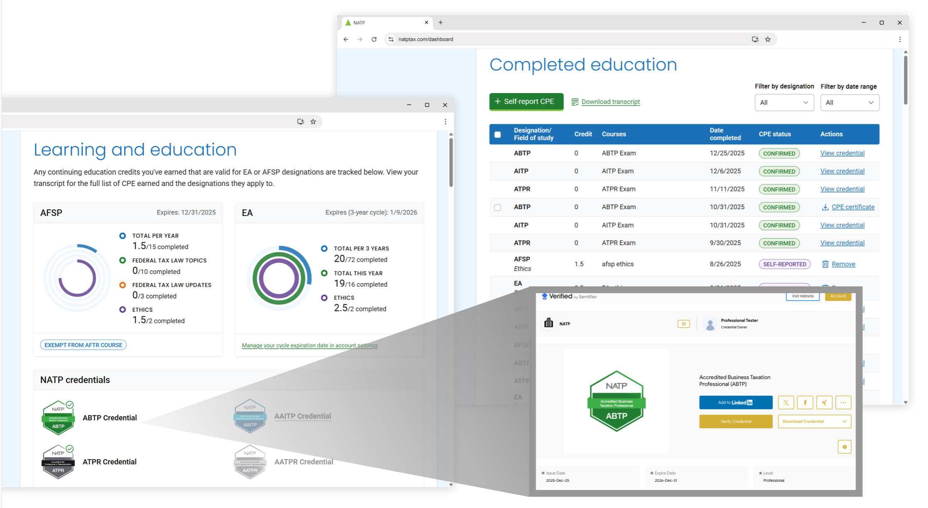Reload the natptax dashboard page
The width and height of the screenshot is (928, 508).
click(x=374, y=39)
